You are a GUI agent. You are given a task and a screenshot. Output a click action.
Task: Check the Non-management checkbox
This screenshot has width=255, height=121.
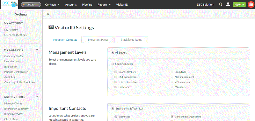tap(172, 77)
